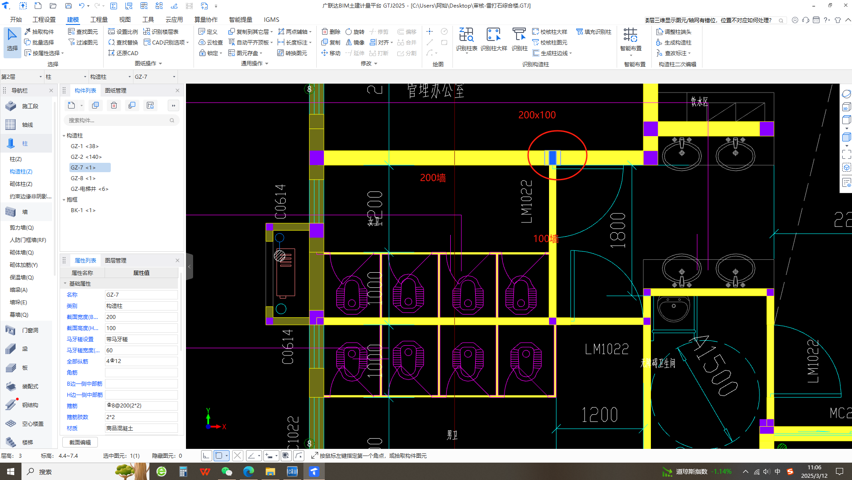
Task: Open Microsoft Edge from taskbar
Action: pyautogui.click(x=248, y=472)
